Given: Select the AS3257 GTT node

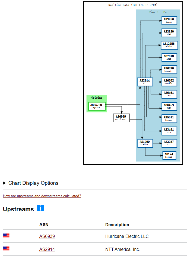Looking at the screenshot, I should coord(169,143).
